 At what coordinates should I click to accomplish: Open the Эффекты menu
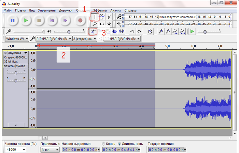100,10
